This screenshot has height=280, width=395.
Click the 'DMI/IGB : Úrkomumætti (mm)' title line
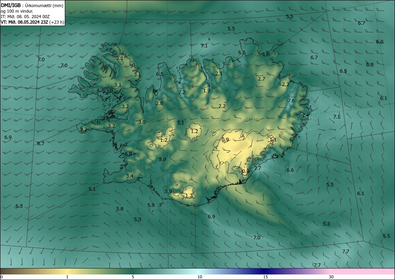[x=32, y=6]
